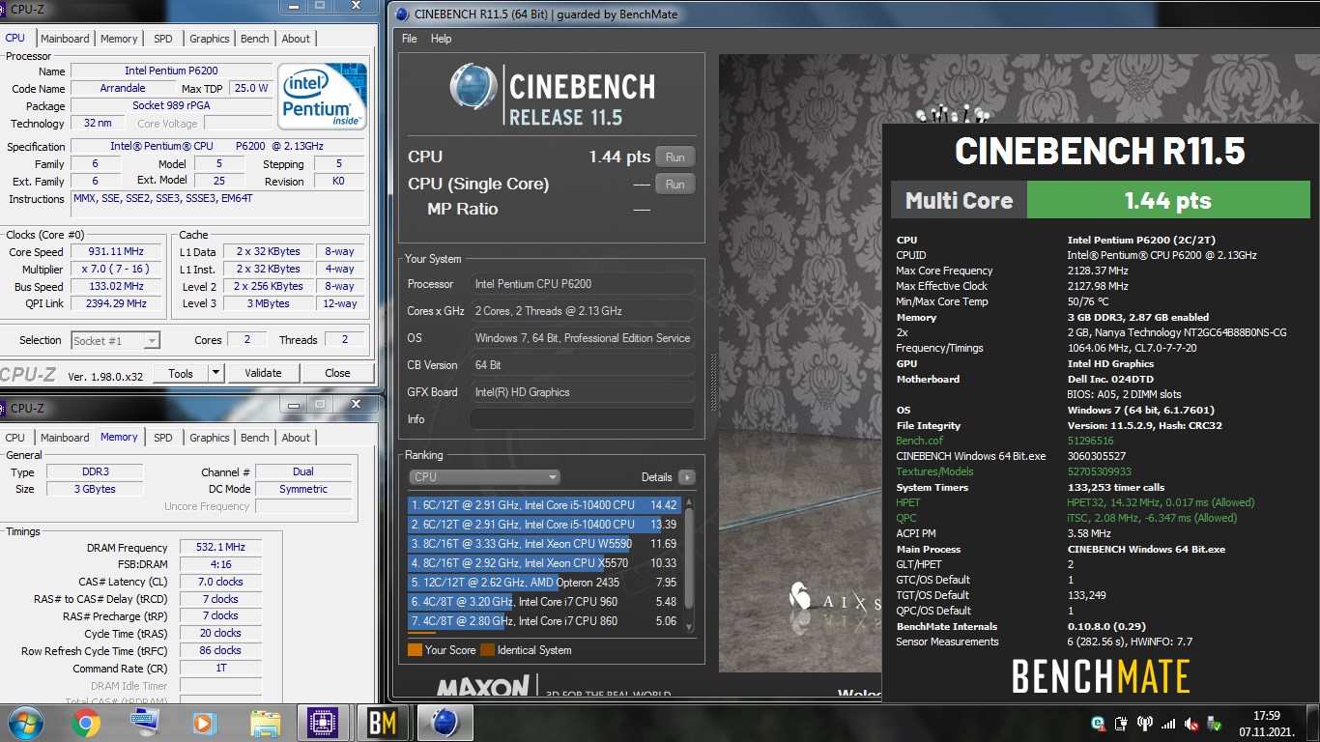
Task: Click Tools button in CPU-Z
Action: point(181,373)
